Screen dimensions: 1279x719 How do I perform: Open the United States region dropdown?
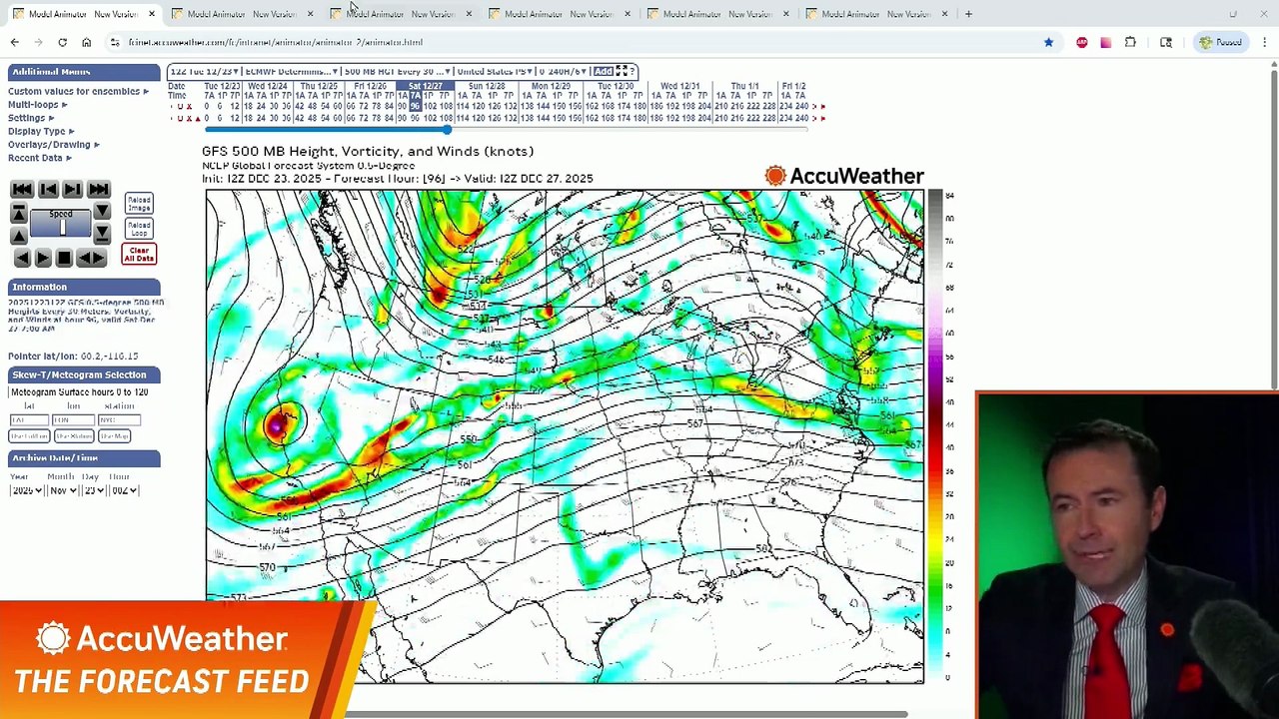point(495,71)
